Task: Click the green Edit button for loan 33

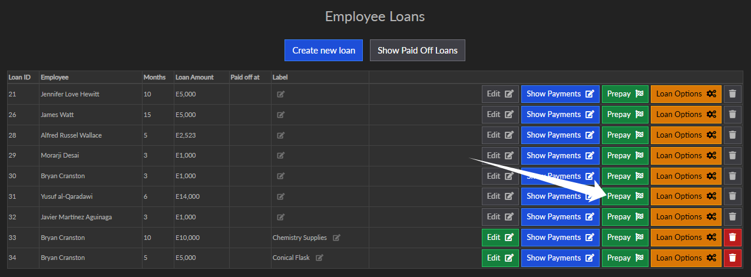Action: click(500, 238)
